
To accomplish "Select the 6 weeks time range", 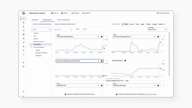I will (154, 24).
